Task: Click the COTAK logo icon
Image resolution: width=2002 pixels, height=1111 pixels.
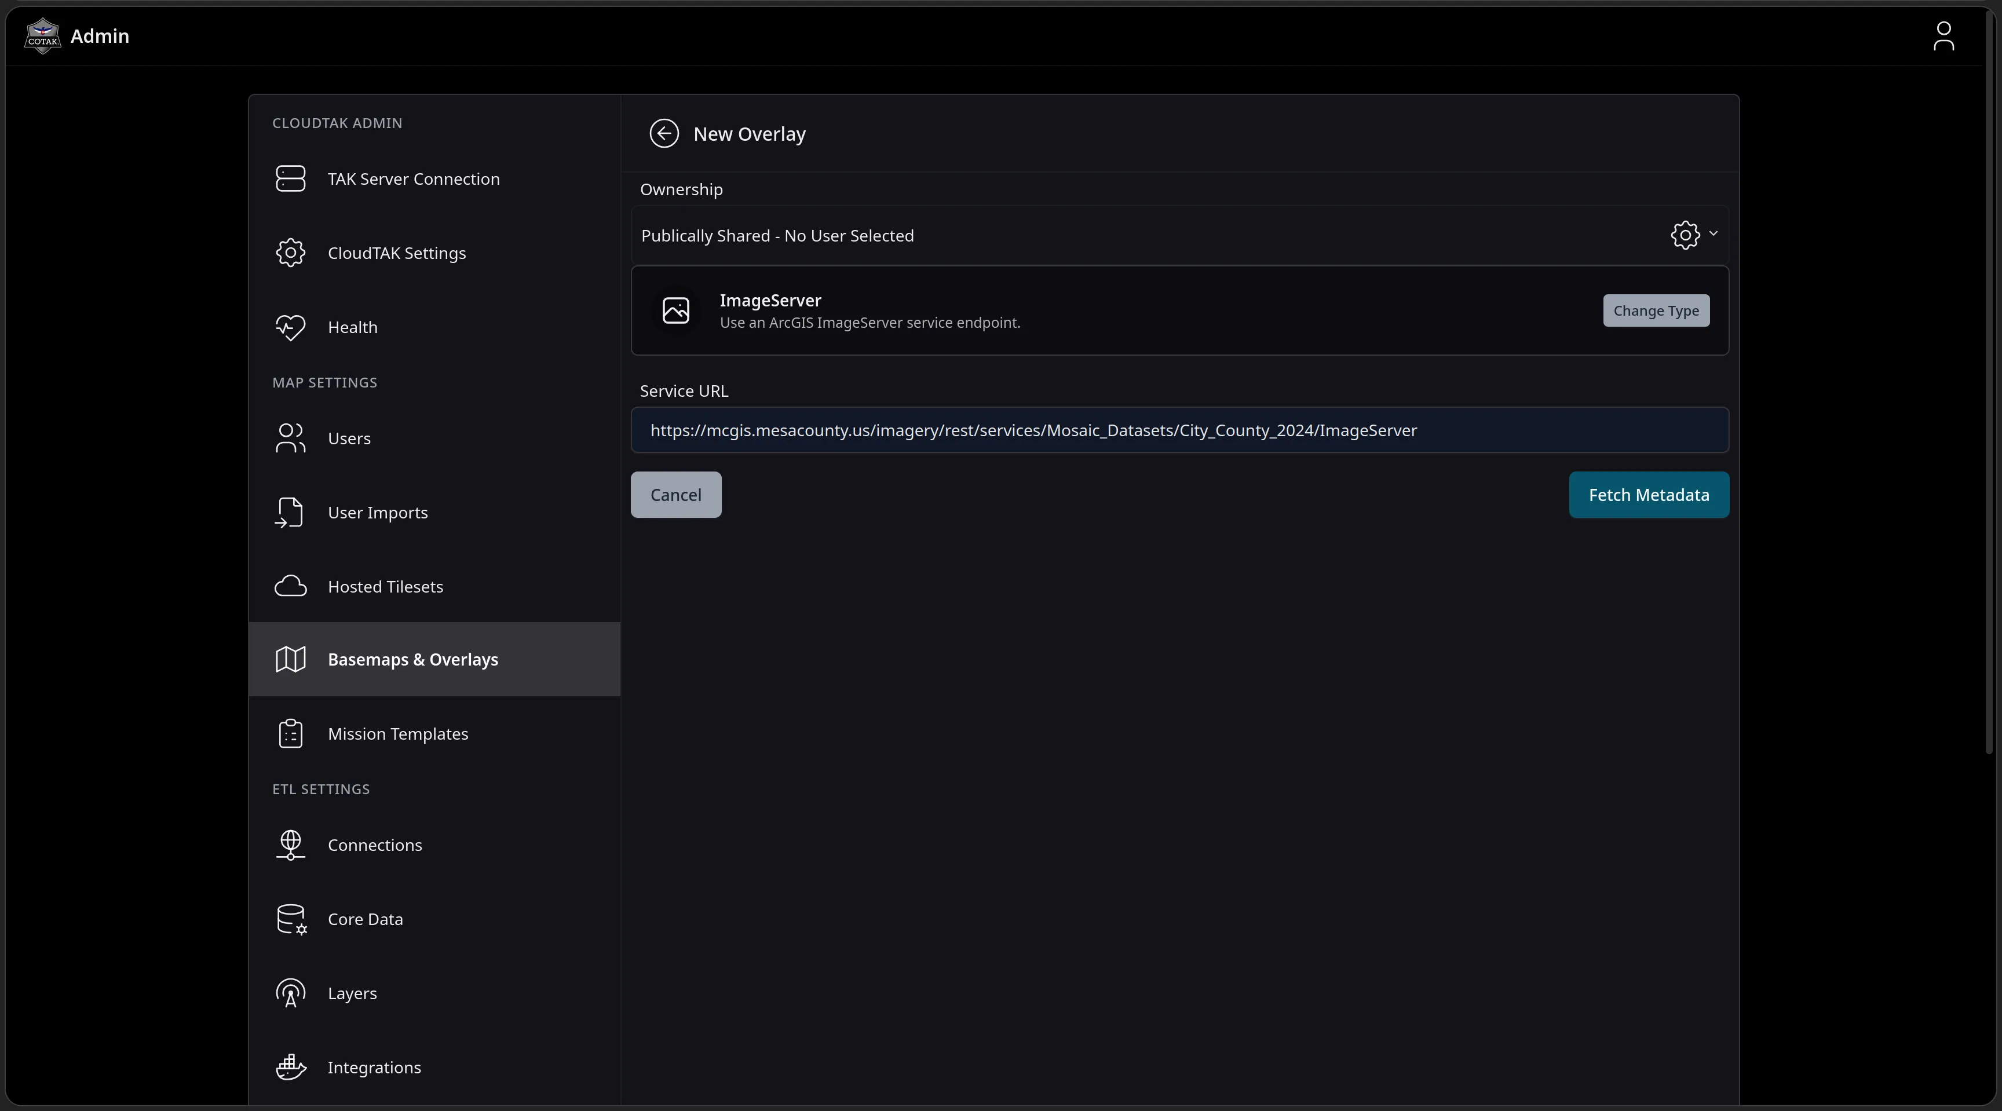Action: point(43,36)
